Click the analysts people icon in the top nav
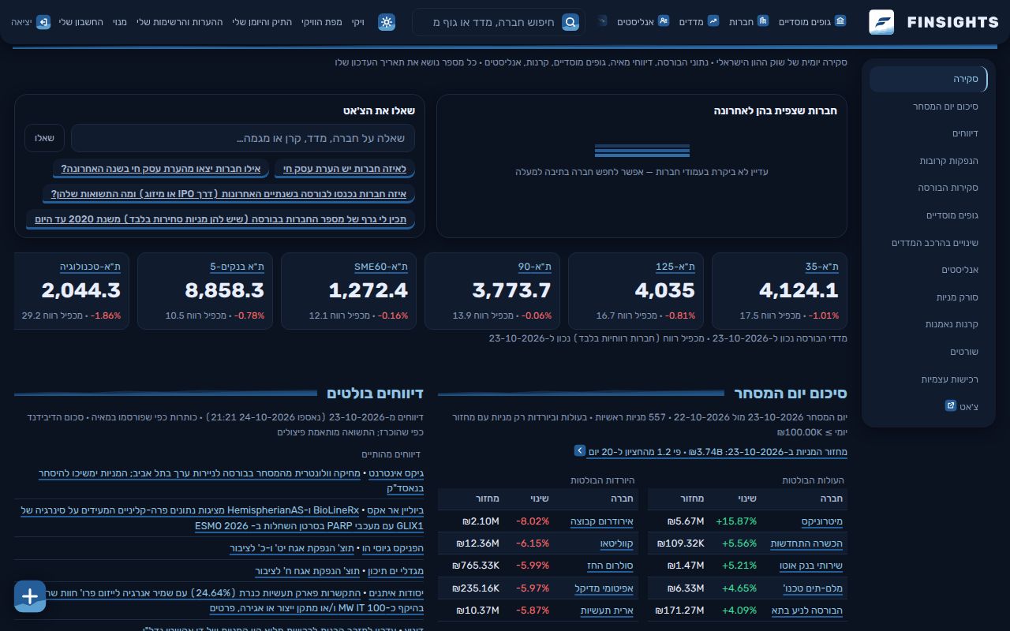The width and height of the screenshot is (1010, 631). coord(664,21)
